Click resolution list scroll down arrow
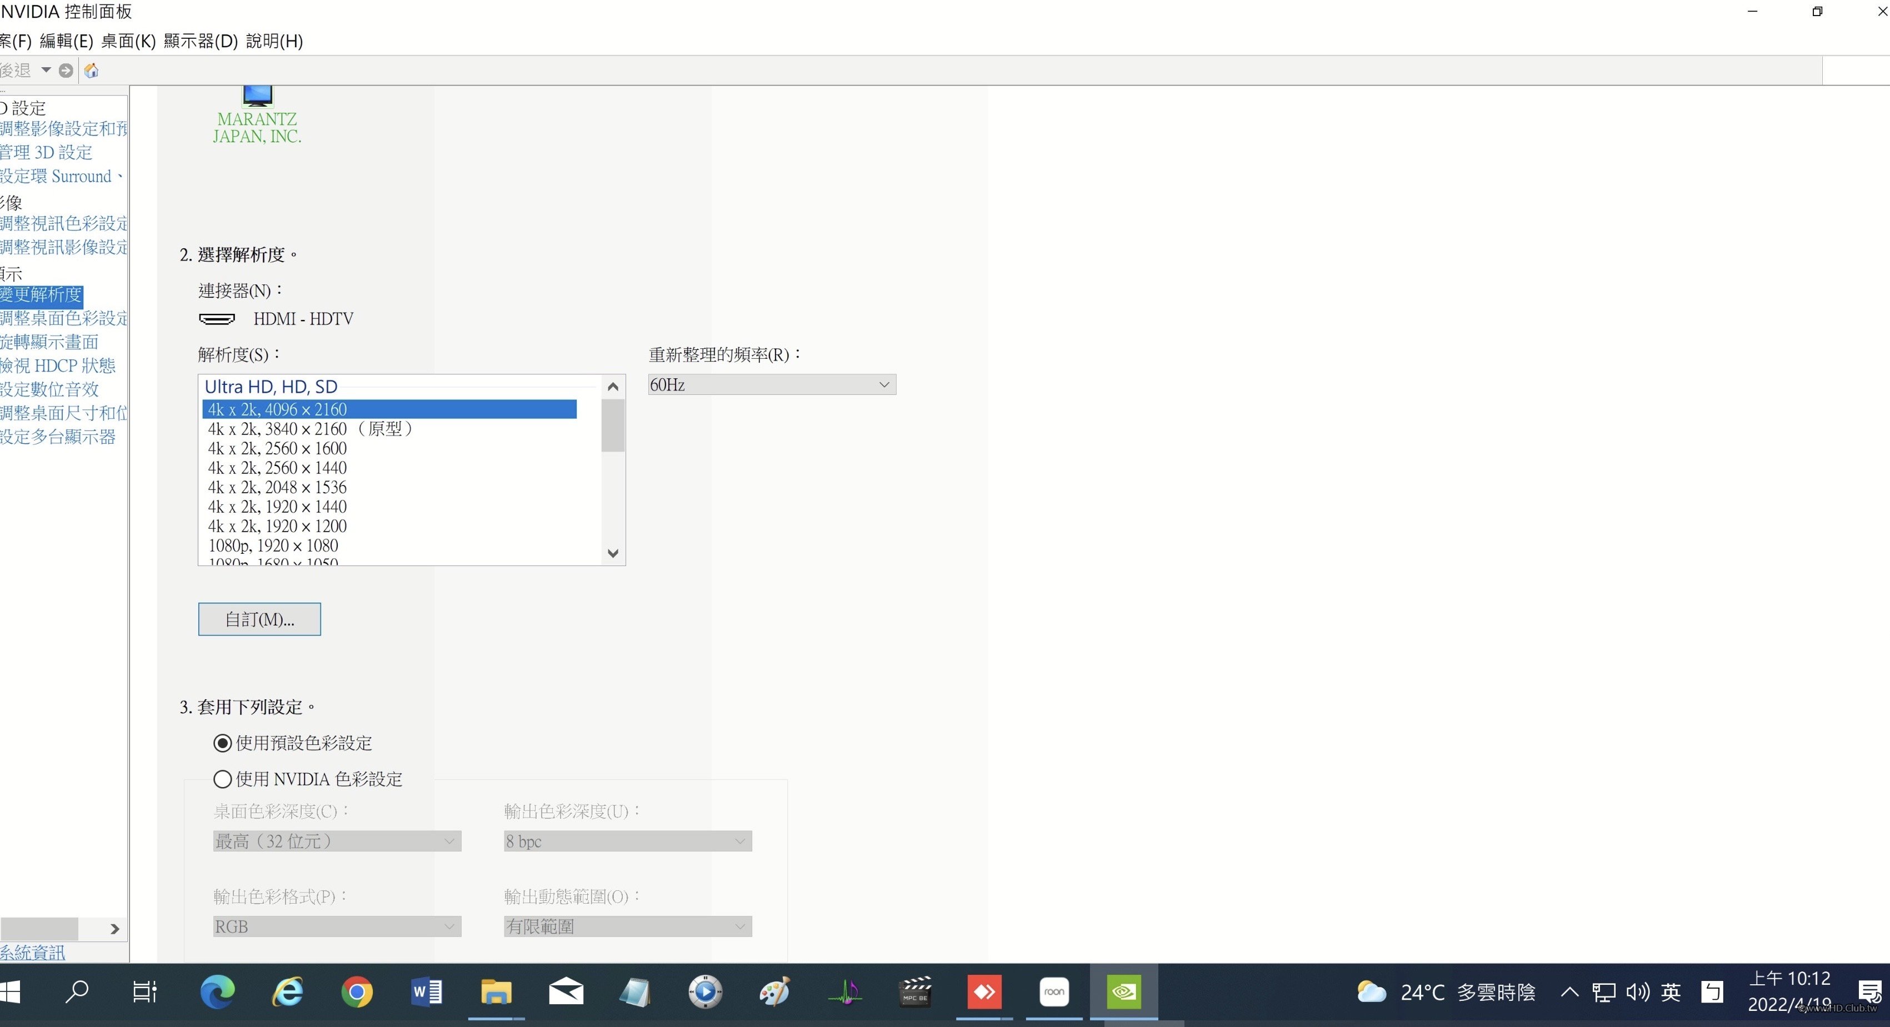 [613, 553]
